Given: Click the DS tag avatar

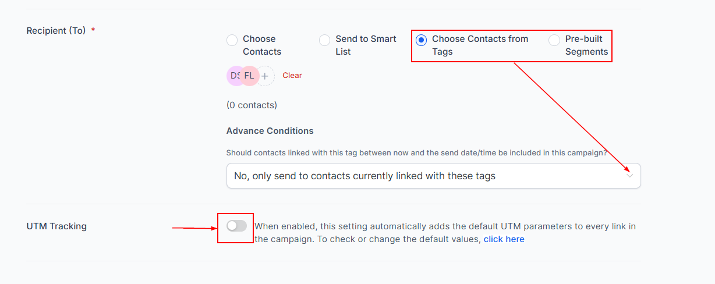Looking at the screenshot, I should (x=234, y=76).
